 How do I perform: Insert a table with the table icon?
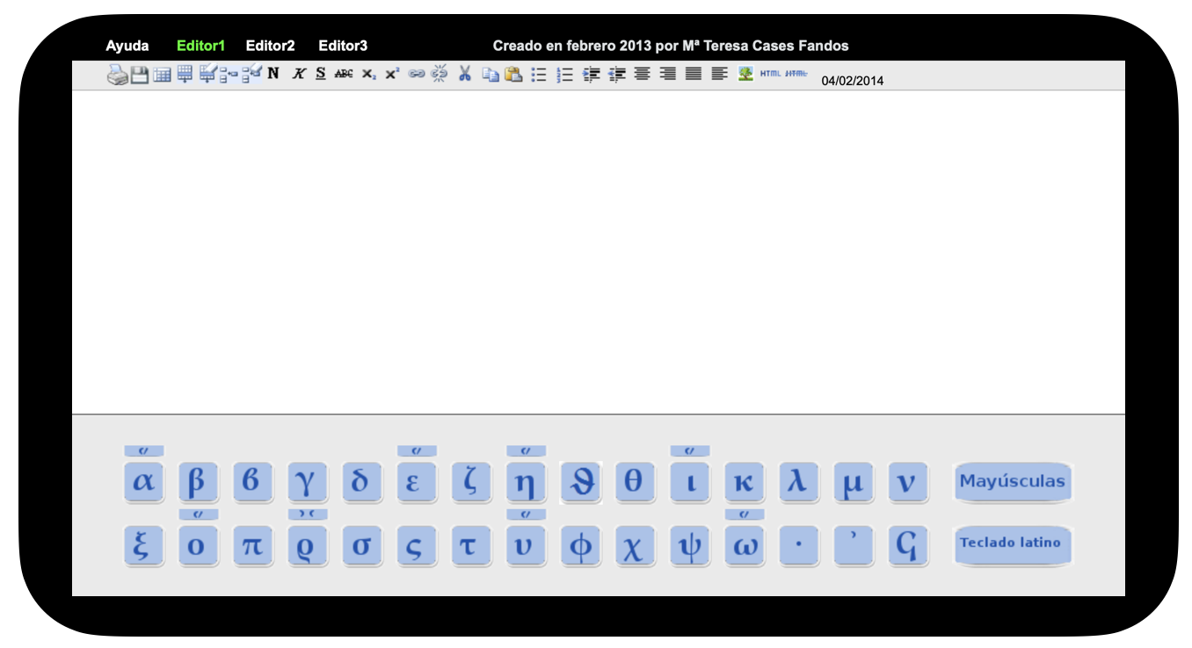162,76
